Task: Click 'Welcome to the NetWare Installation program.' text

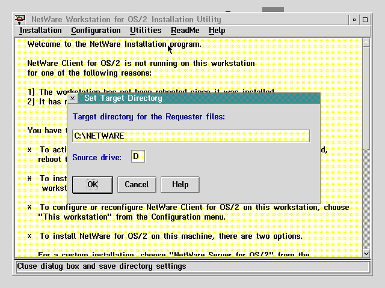Action: [x=114, y=44]
